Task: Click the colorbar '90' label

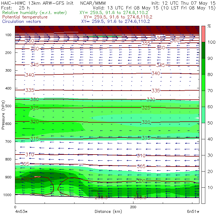Action: [210, 58]
